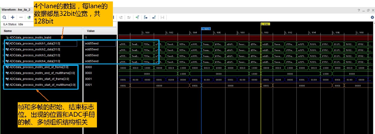Image resolution: width=375 pixels, height=134 pixels.
Task: Click rx_end_of_multiframe value 0000
Action: [x=88, y=73]
